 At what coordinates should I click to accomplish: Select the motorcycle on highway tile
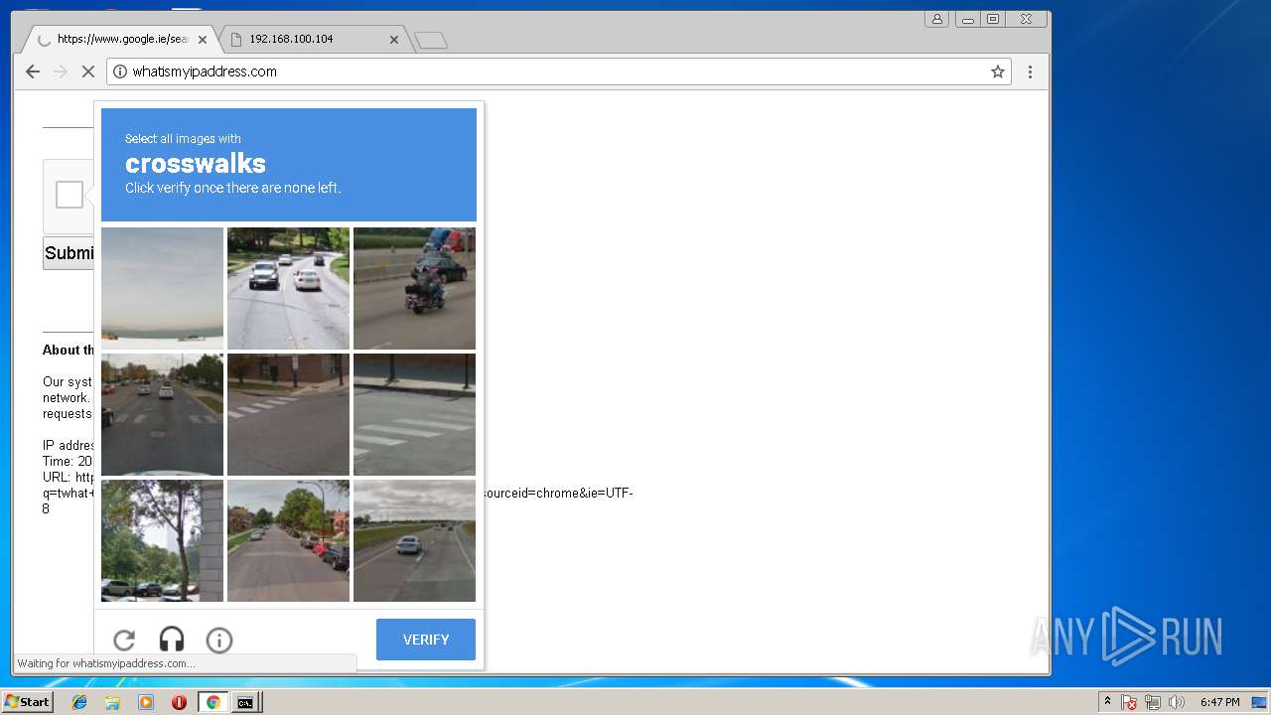[414, 288]
